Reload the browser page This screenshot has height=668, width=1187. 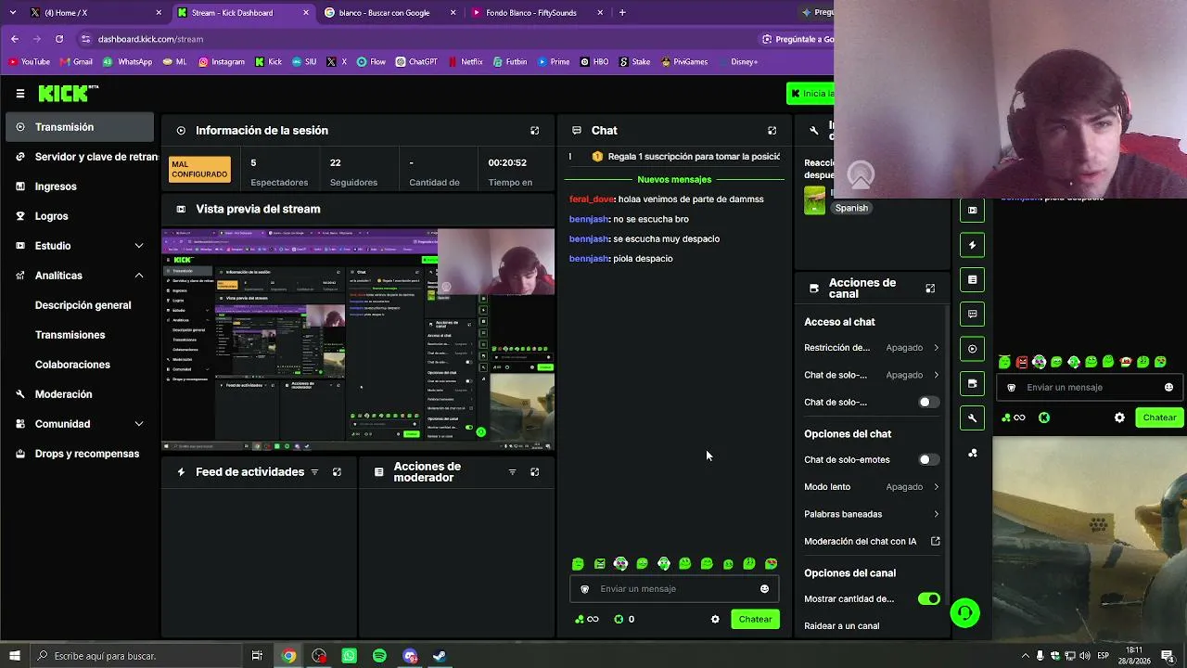pos(59,39)
